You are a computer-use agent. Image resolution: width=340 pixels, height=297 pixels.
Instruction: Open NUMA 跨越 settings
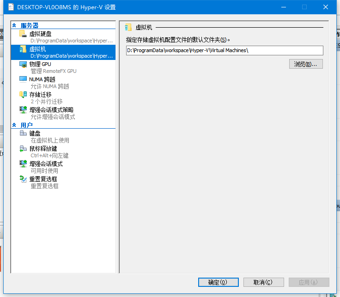coord(63,83)
